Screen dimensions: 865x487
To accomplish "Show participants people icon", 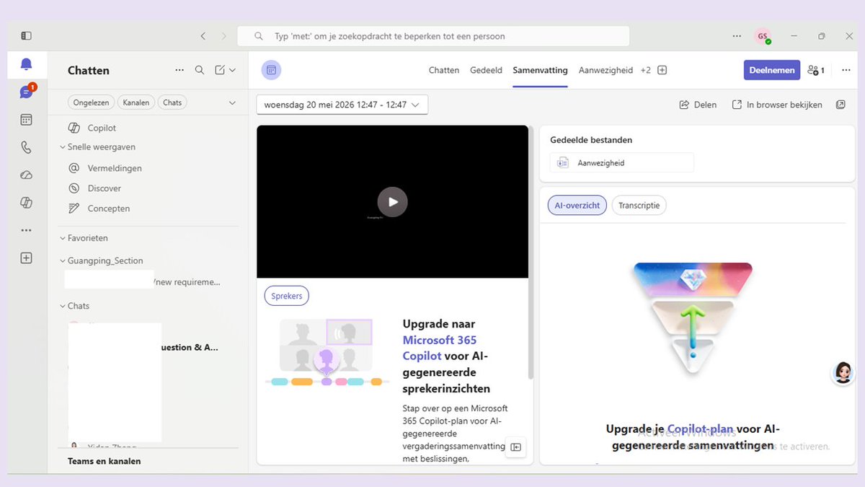I will [x=816, y=70].
